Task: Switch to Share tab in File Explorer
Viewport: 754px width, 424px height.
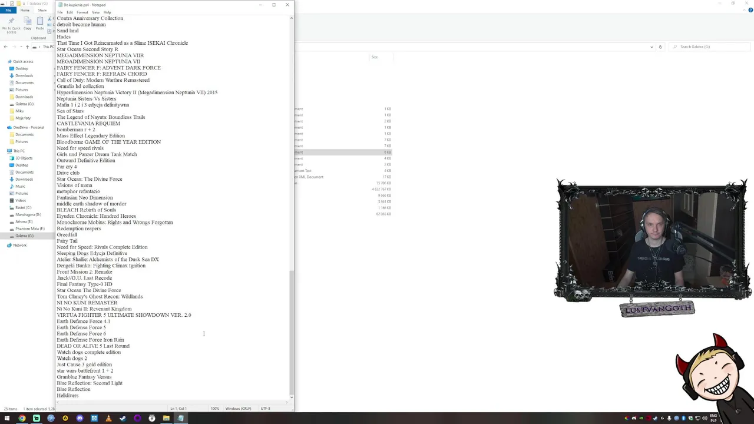Action: [x=42, y=10]
